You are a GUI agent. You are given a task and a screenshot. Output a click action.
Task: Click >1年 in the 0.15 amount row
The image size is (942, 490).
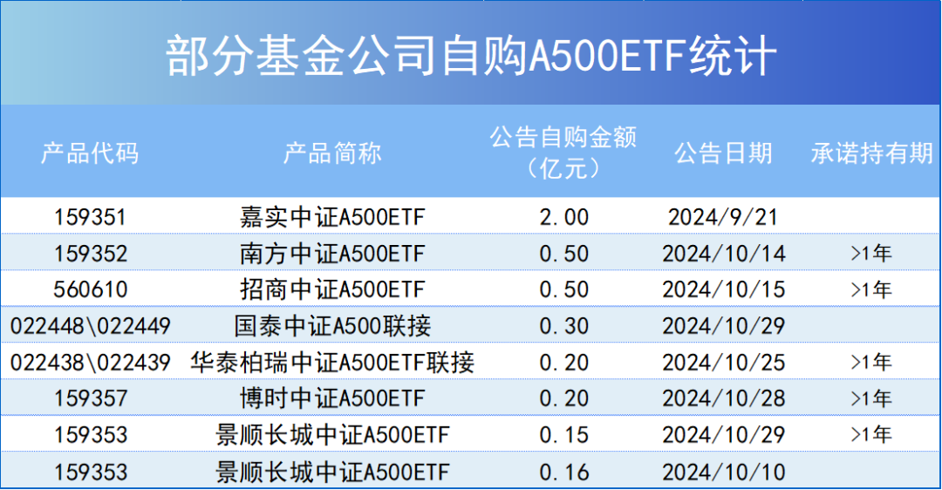click(871, 435)
